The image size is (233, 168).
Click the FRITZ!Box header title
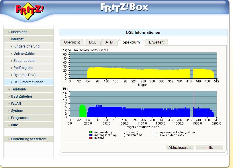click(124, 8)
